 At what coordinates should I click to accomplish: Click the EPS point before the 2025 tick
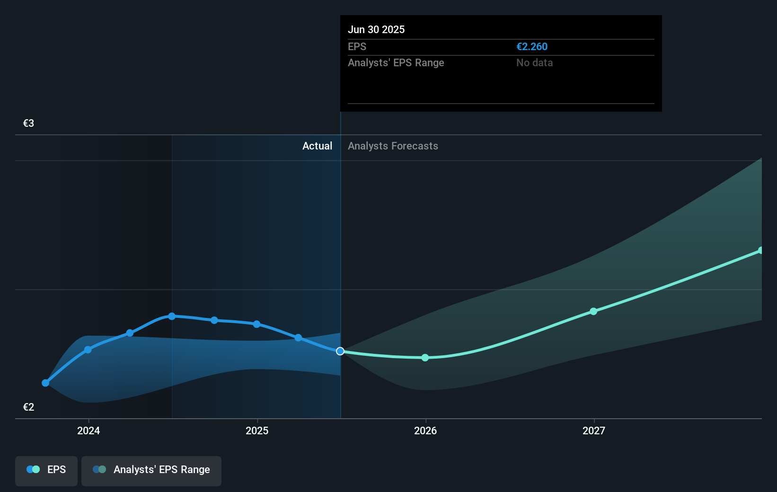214,320
